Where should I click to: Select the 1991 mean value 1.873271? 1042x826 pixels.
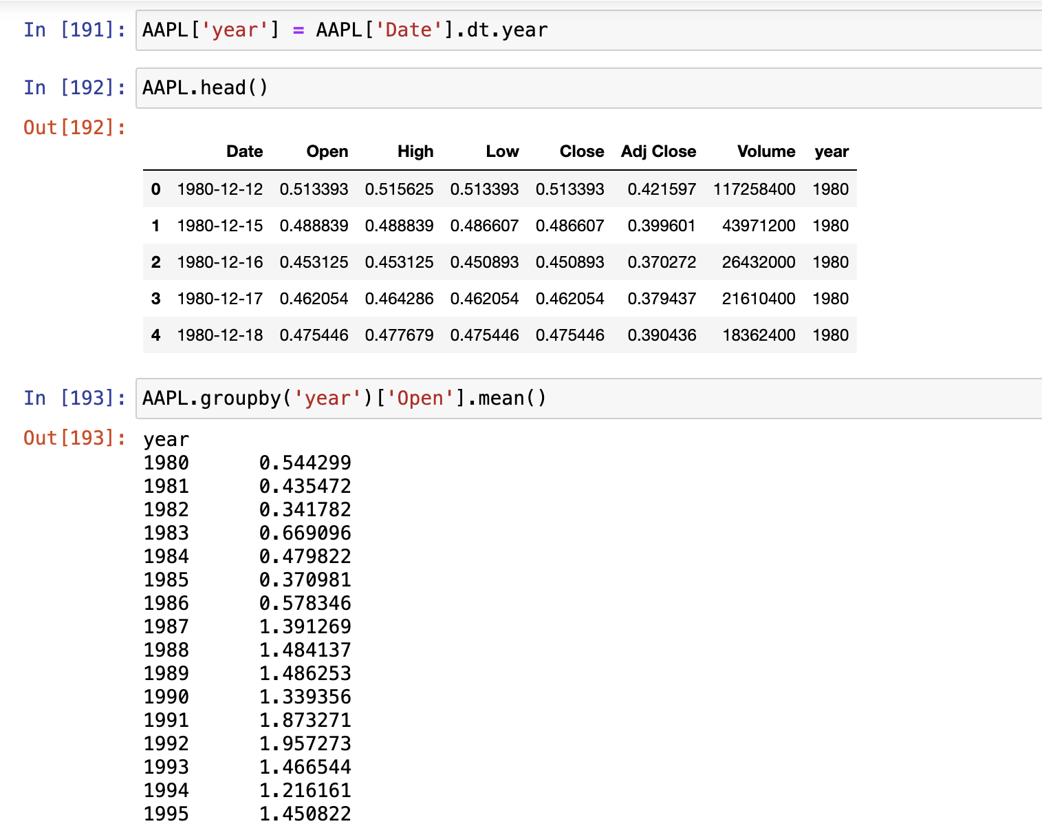tap(305, 720)
